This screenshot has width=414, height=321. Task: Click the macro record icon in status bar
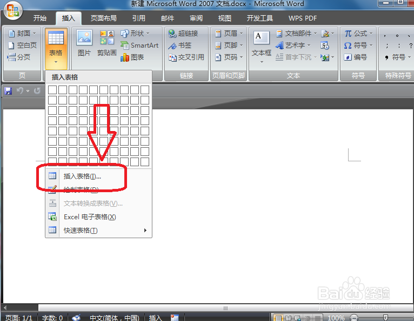click(x=175, y=318)
